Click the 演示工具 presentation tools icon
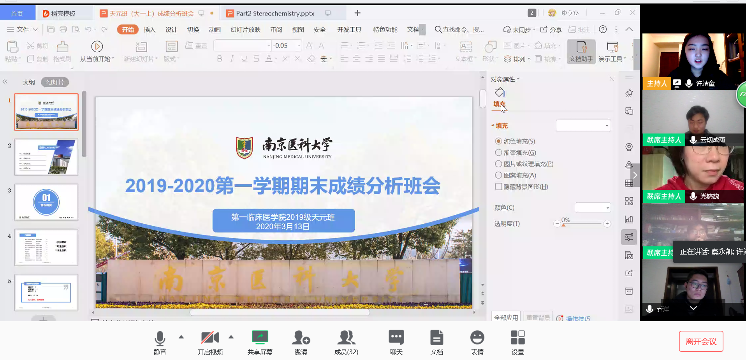The image size is (746, 360). coord(612,47)
